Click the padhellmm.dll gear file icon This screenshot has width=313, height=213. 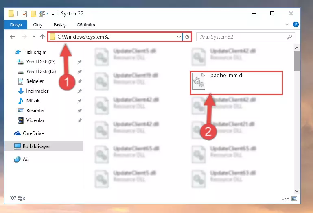[x=199, y=81]
